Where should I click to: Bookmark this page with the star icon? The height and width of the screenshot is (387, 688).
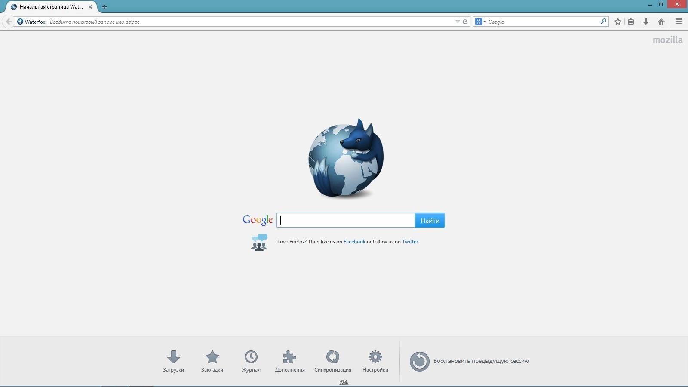click(x=618, y=21)
